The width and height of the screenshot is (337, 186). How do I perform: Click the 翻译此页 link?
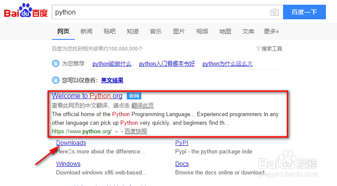[143, 105]
